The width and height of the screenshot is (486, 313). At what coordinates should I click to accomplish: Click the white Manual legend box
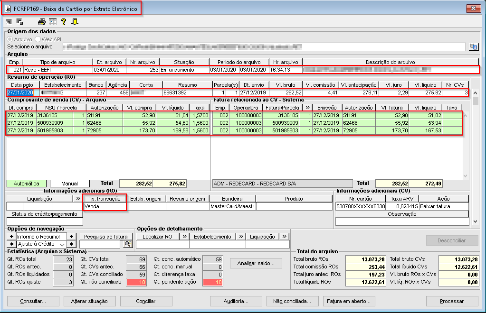pos(70,184)
